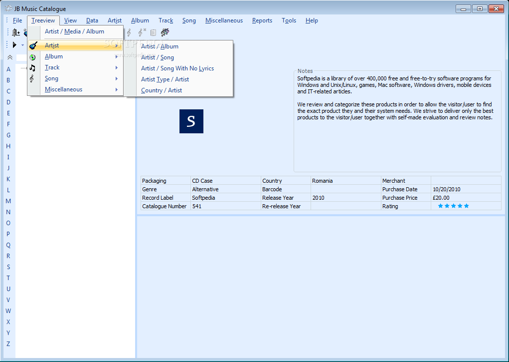Jump to letter A in alphabet index
Screen dimensions: 509x362
pos(8,69)
